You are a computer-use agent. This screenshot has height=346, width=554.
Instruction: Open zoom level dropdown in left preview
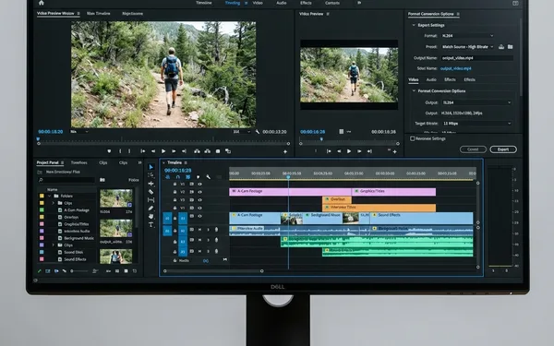pyautogui.click(x=79, y=132)
